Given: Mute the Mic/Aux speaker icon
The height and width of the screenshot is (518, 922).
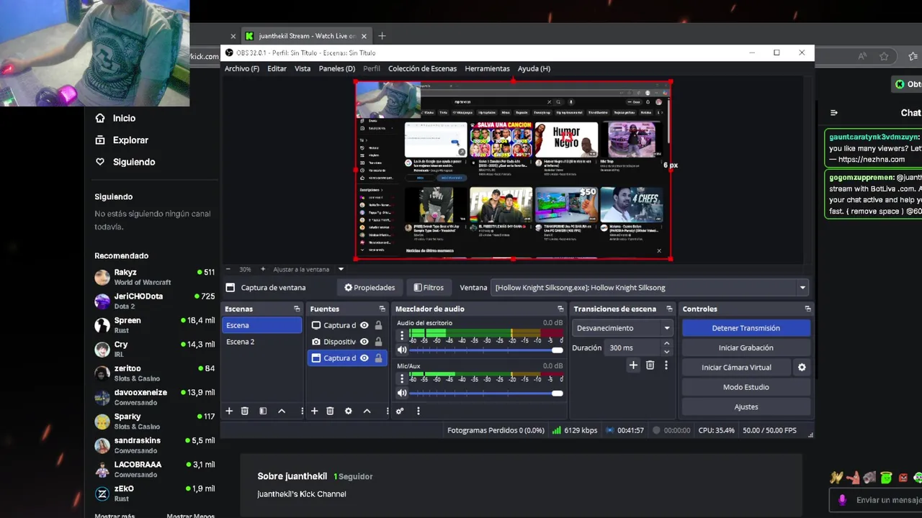Looking at the screenshot, I should click(402, 393).
